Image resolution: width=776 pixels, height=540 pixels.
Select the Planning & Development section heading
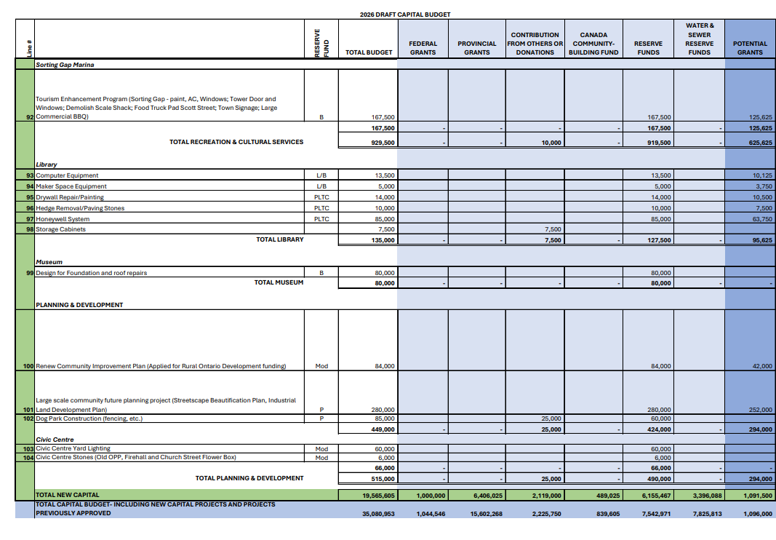click(79, 305)
